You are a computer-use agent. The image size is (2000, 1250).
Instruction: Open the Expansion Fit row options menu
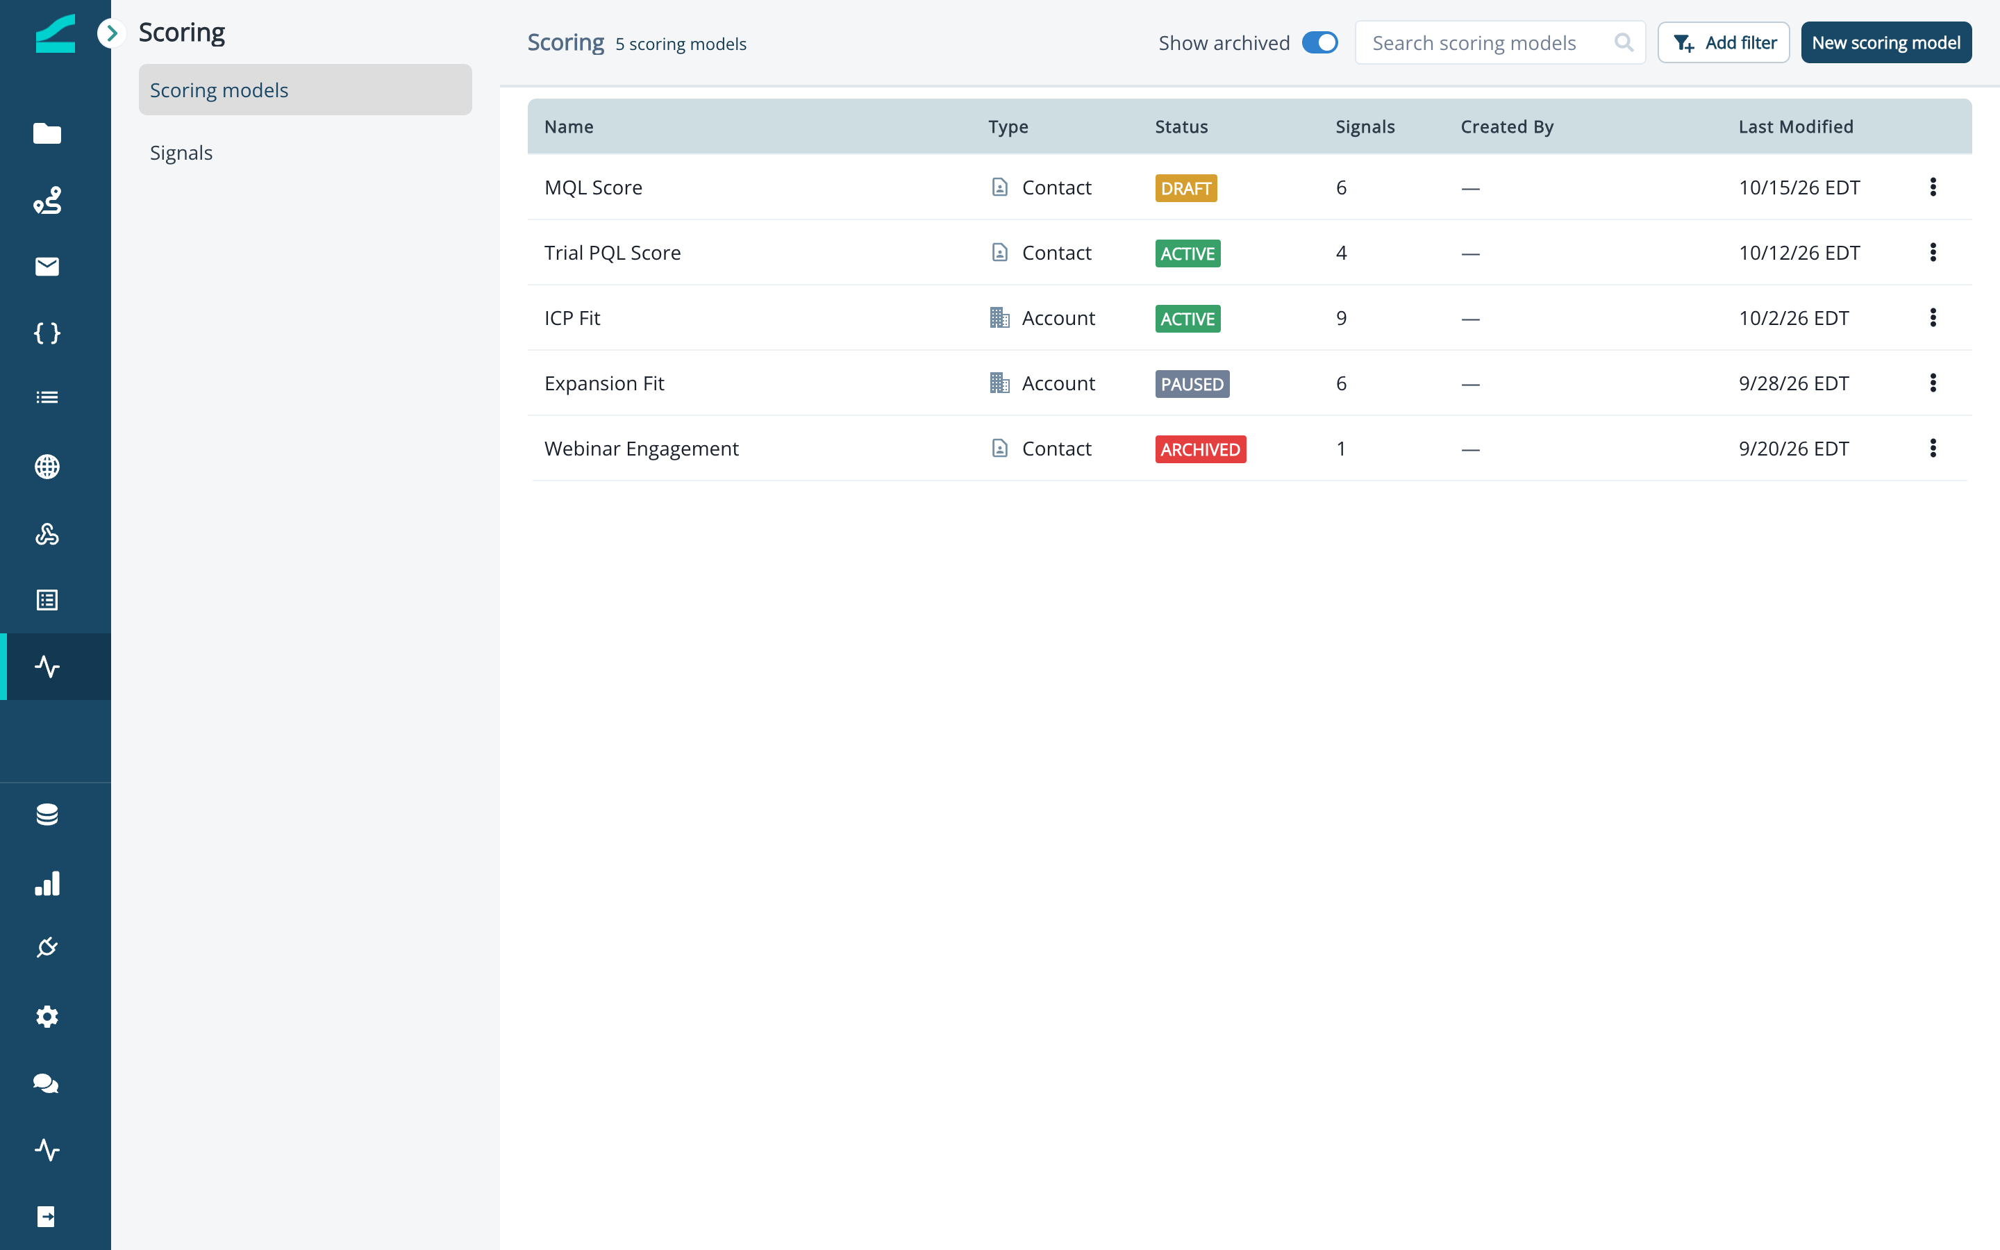[x=1932, y=383]
